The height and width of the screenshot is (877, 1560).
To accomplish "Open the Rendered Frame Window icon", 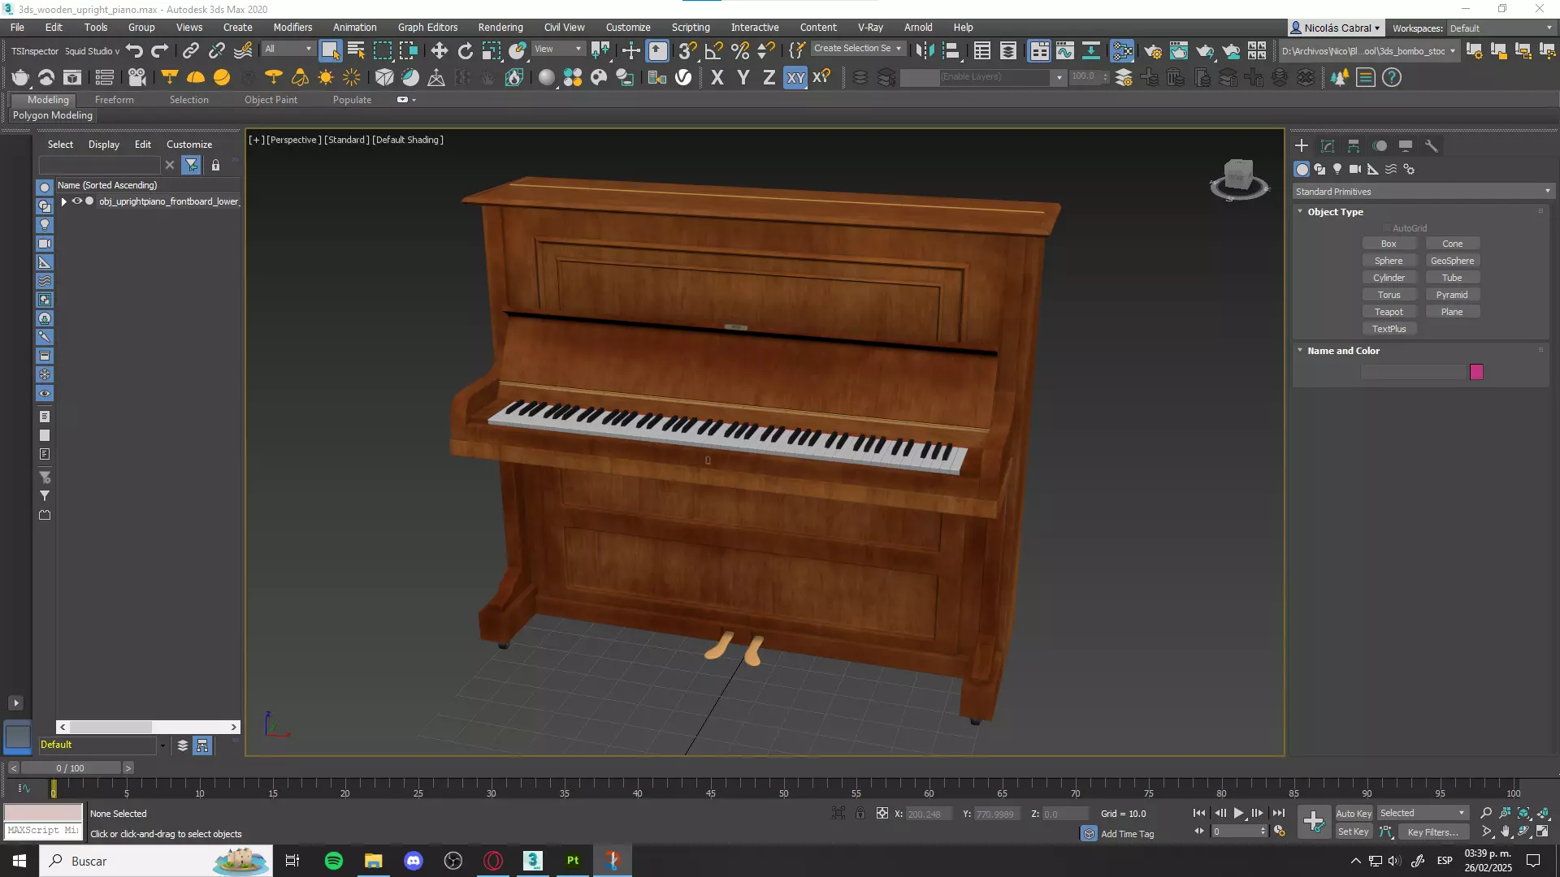I will pyautogui.click(x=1179, y=51).
